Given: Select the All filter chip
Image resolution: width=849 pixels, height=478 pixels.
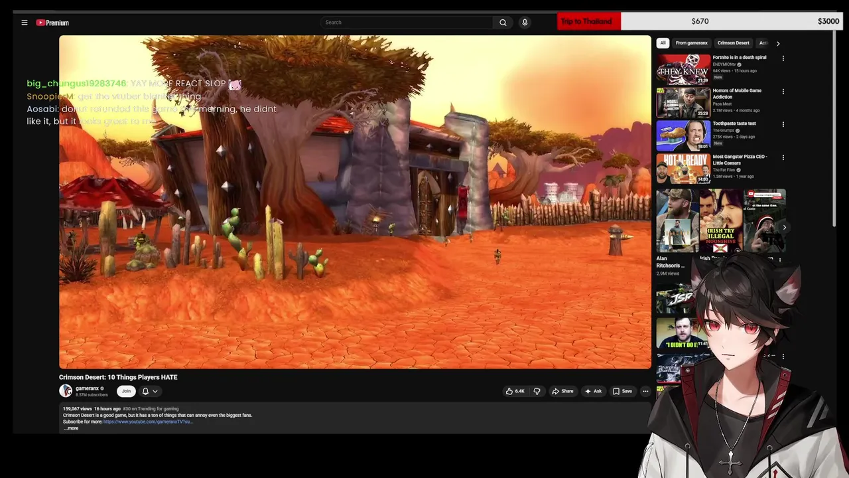Looking at the screenshot, I should (663, 43).
